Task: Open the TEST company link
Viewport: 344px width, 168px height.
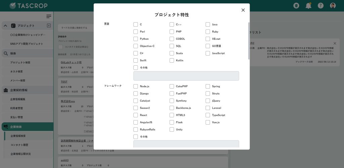Action: click(64, 82)
